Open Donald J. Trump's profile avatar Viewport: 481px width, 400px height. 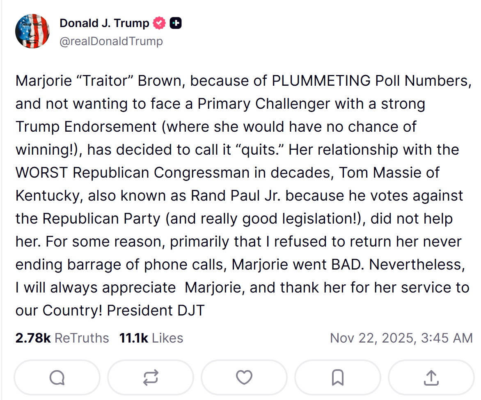click(32, 31)
